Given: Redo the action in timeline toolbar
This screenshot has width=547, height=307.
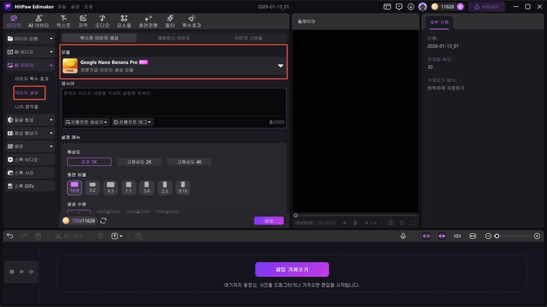Looking at the screenshot, I should pos(24,236).
